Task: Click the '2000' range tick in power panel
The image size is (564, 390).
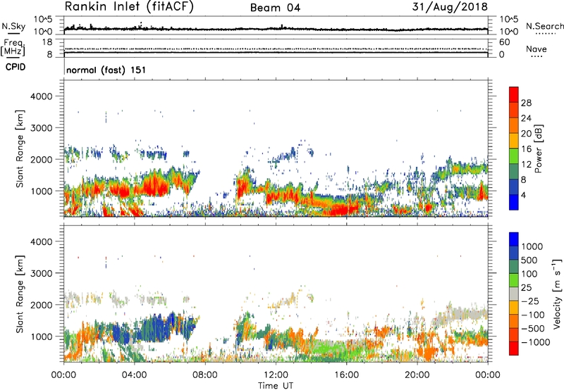Action: (x=41, y=159)
